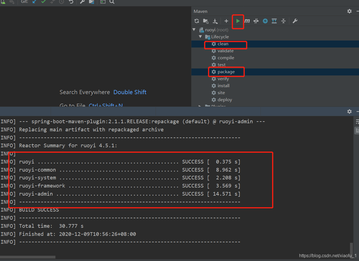359x261 pixels.
Task: Commit changes with green checkmark
Action: click(x=44, y=2)
